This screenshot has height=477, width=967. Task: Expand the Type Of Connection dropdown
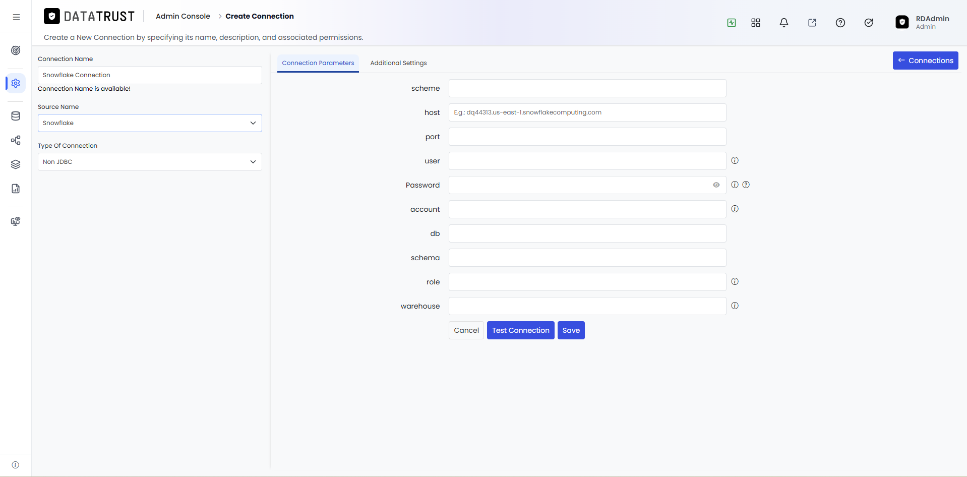[x=150, y=162]
